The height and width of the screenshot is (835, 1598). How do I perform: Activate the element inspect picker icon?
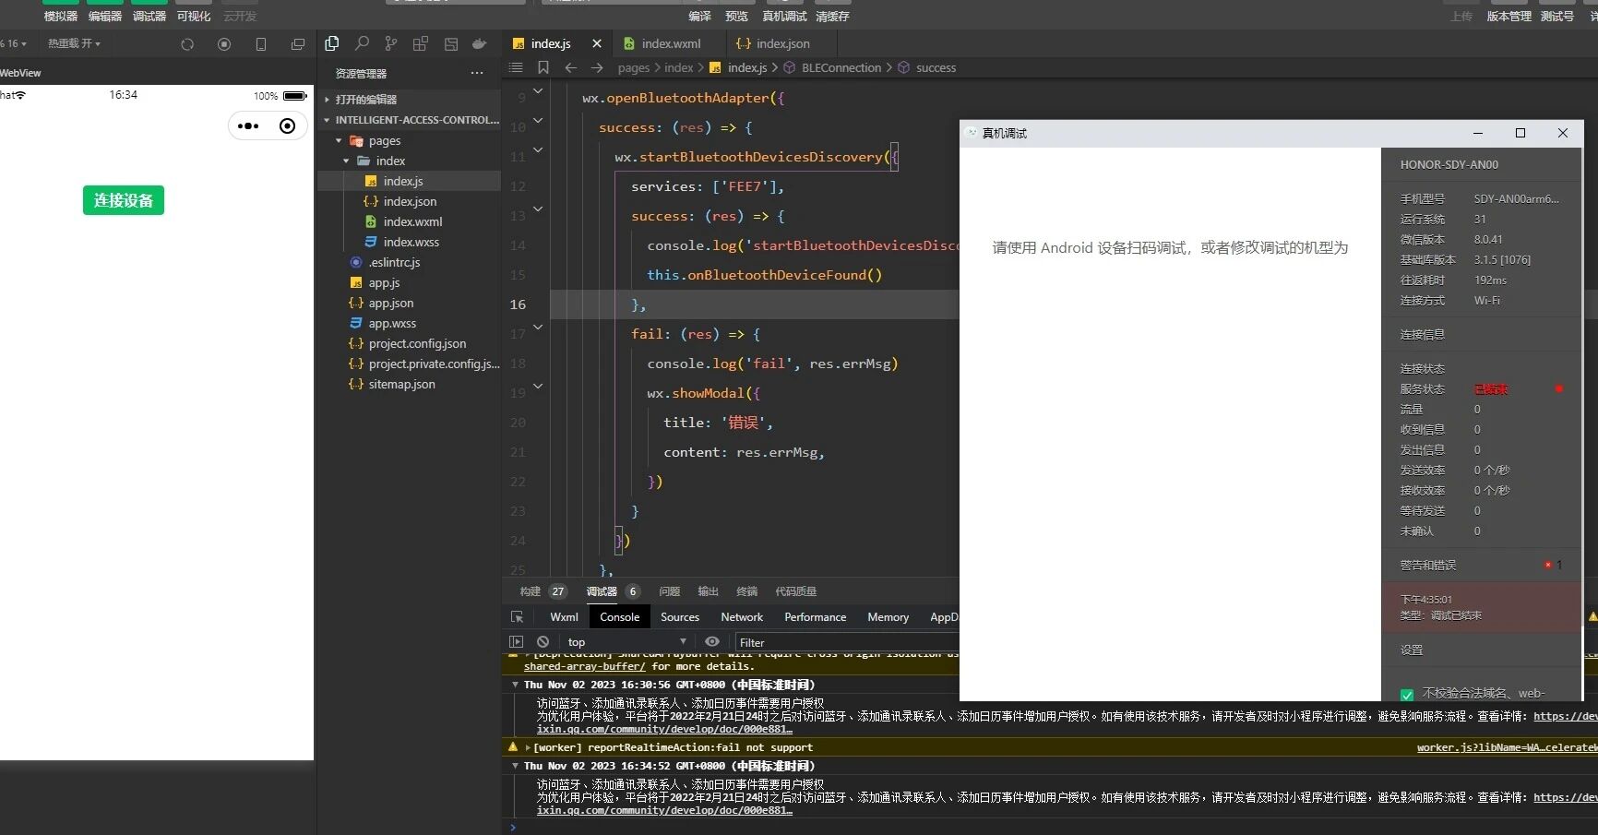click(517, 617)
